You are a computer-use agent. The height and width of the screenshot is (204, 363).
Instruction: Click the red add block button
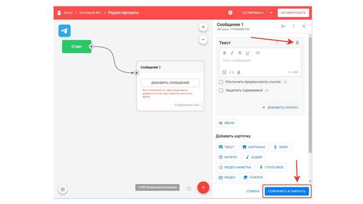(x=203, y=188)
